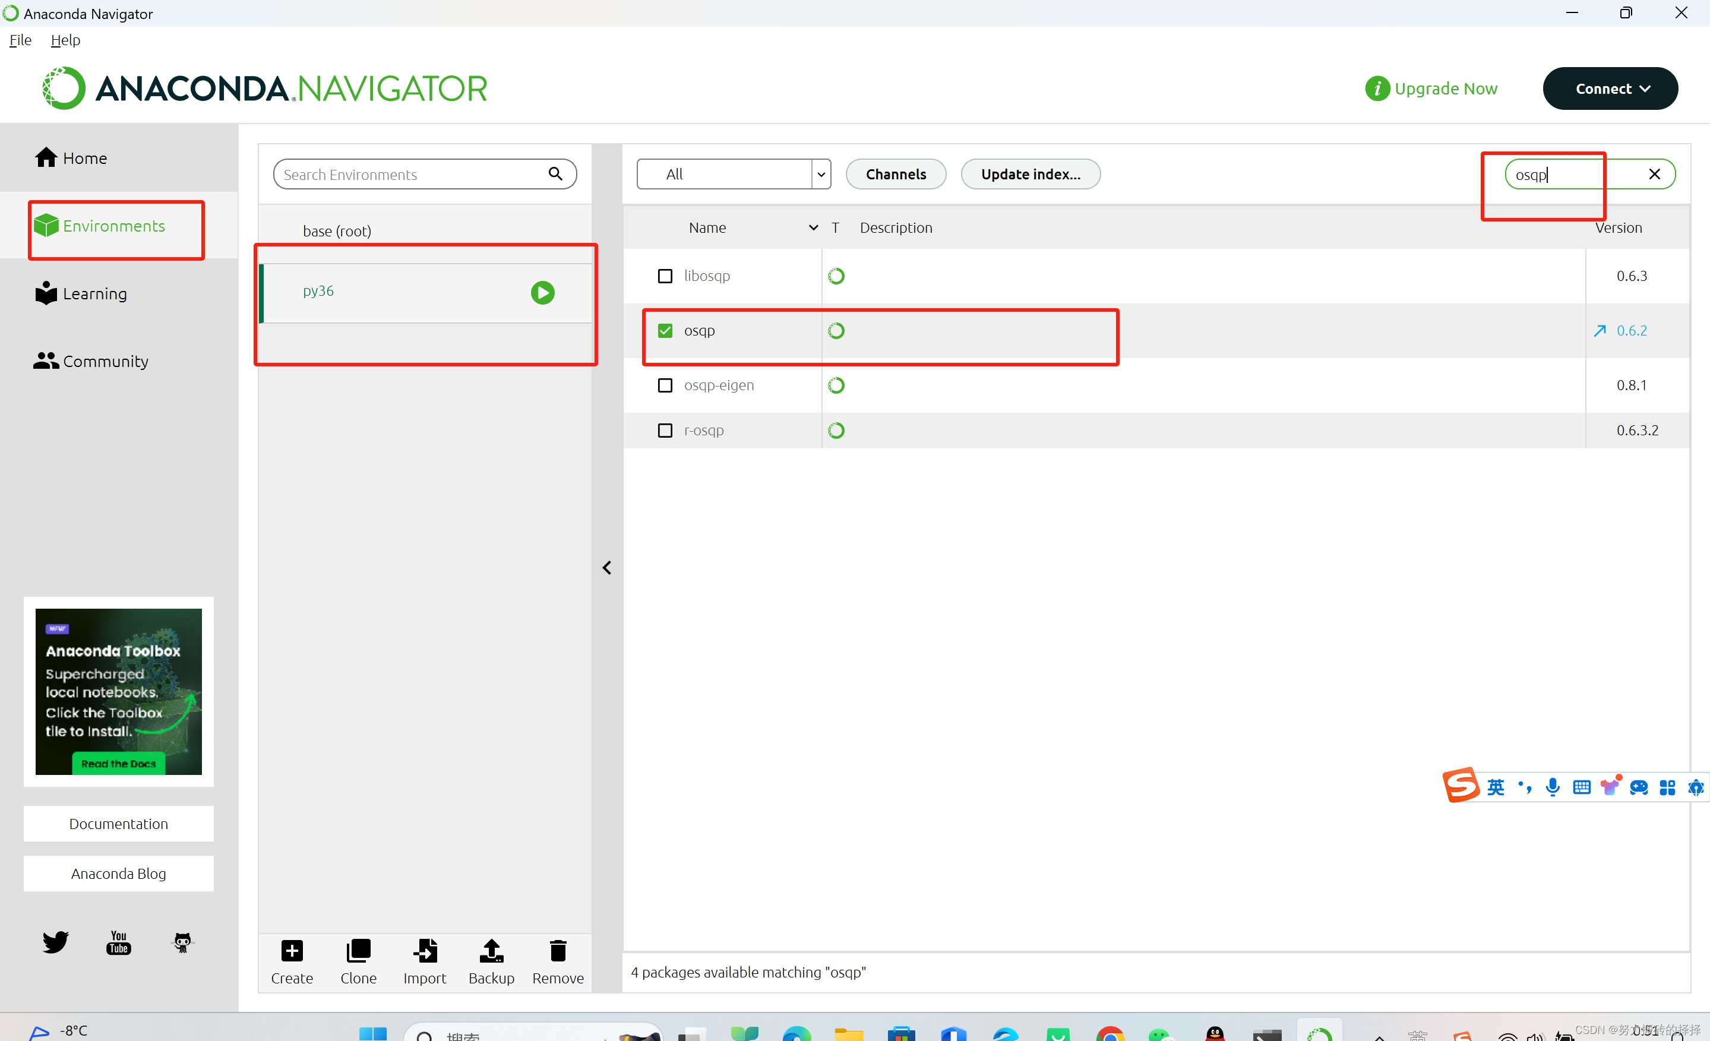
Task: Check the libosqp package checkbox
Action: pyautogui.click(x=665, y=276)
